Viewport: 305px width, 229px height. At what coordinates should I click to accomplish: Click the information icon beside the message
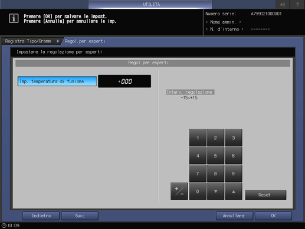click(14, 18)
